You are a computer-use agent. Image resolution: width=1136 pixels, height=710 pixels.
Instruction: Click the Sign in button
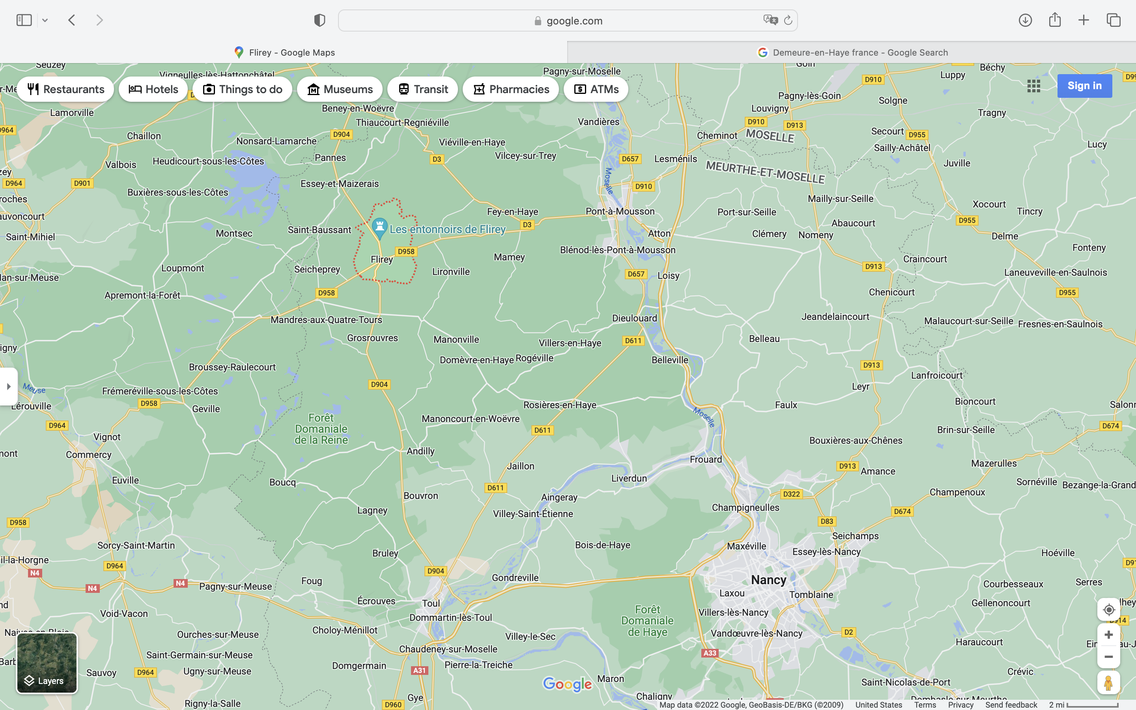[x=1084, y=86]
